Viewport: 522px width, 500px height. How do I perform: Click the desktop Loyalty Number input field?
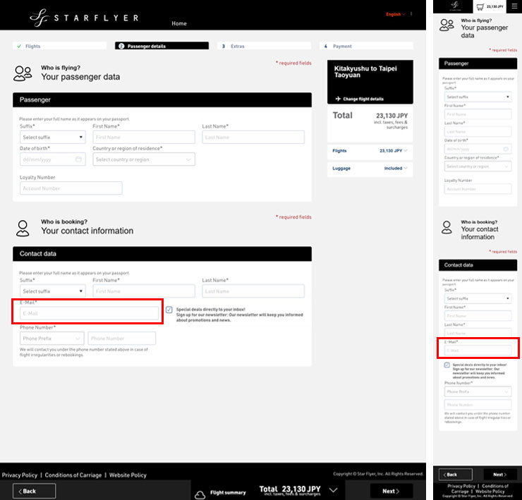pyautogui.click(x=71, y=188)
